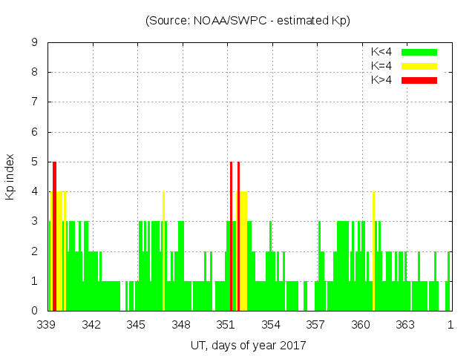Click the y-axis tick label 5
The height and width of the screenshot is (356, 475).
[35, 162]
